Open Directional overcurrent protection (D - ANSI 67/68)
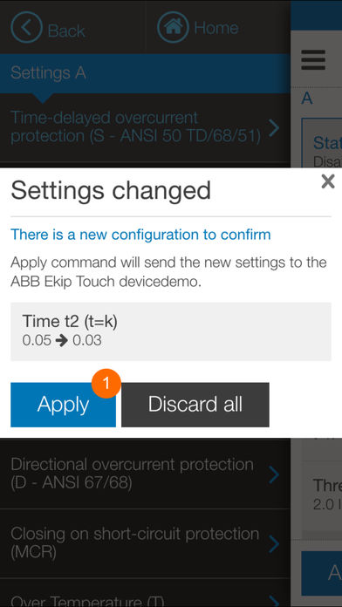 [x=145, y=474]
